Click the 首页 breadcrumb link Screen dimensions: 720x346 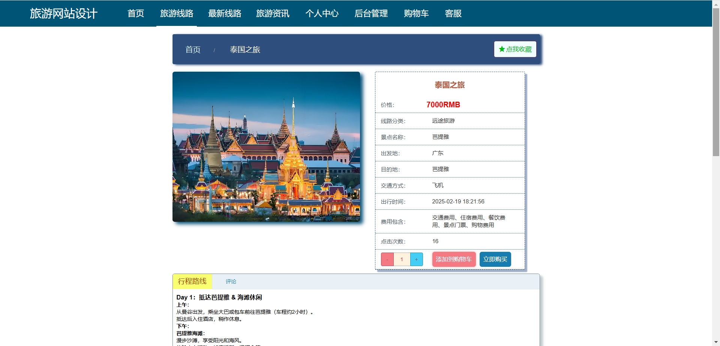[192, 49]
